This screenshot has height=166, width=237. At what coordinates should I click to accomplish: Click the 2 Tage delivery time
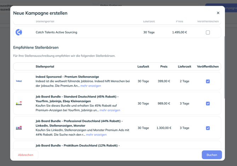[184, 81]
